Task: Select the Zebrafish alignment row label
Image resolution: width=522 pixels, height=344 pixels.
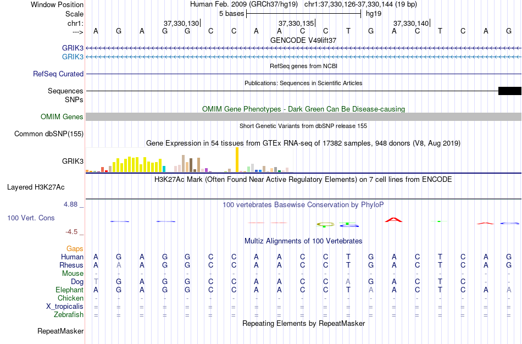Action: pos(69,315)
